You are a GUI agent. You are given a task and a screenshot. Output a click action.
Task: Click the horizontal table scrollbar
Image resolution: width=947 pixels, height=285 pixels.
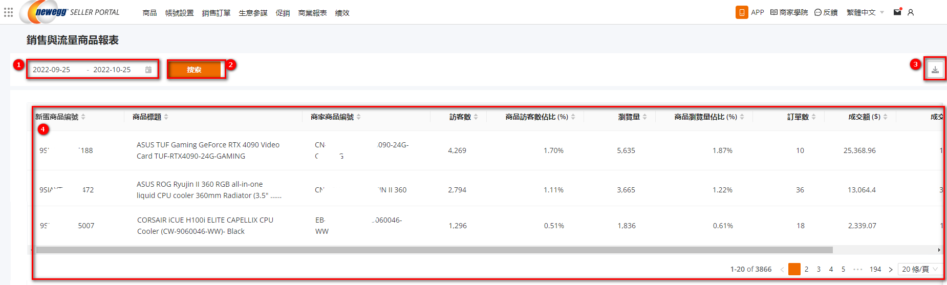click(434, 250)
